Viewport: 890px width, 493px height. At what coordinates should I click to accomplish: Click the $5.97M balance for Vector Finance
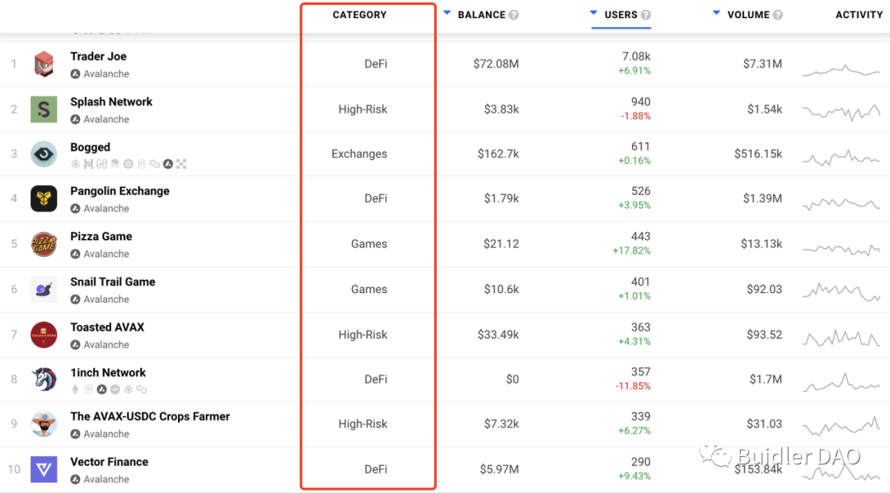coord(499,469)
